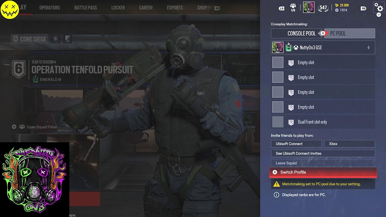Viewport: 386px width, 217px height.
Task: Toggle the X crossplay pool switch
Action: pos(323,33)
